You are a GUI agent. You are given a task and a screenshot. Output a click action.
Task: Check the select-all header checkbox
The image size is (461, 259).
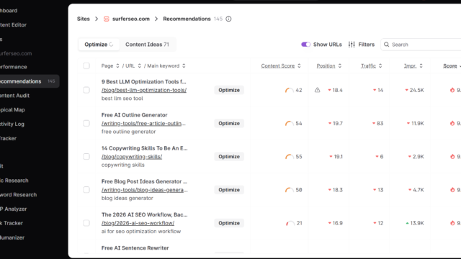[x=86, y=65]
